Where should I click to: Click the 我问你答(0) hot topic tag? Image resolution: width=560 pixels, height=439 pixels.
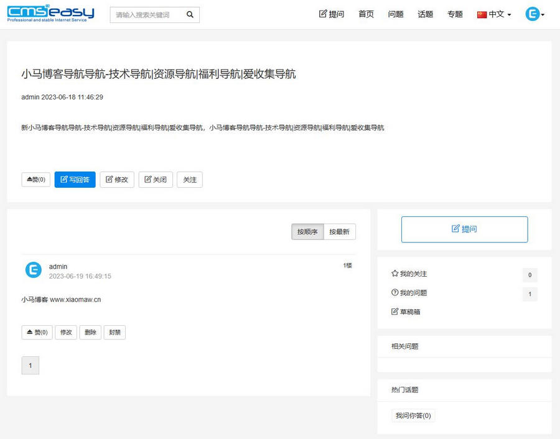(413, 415)
